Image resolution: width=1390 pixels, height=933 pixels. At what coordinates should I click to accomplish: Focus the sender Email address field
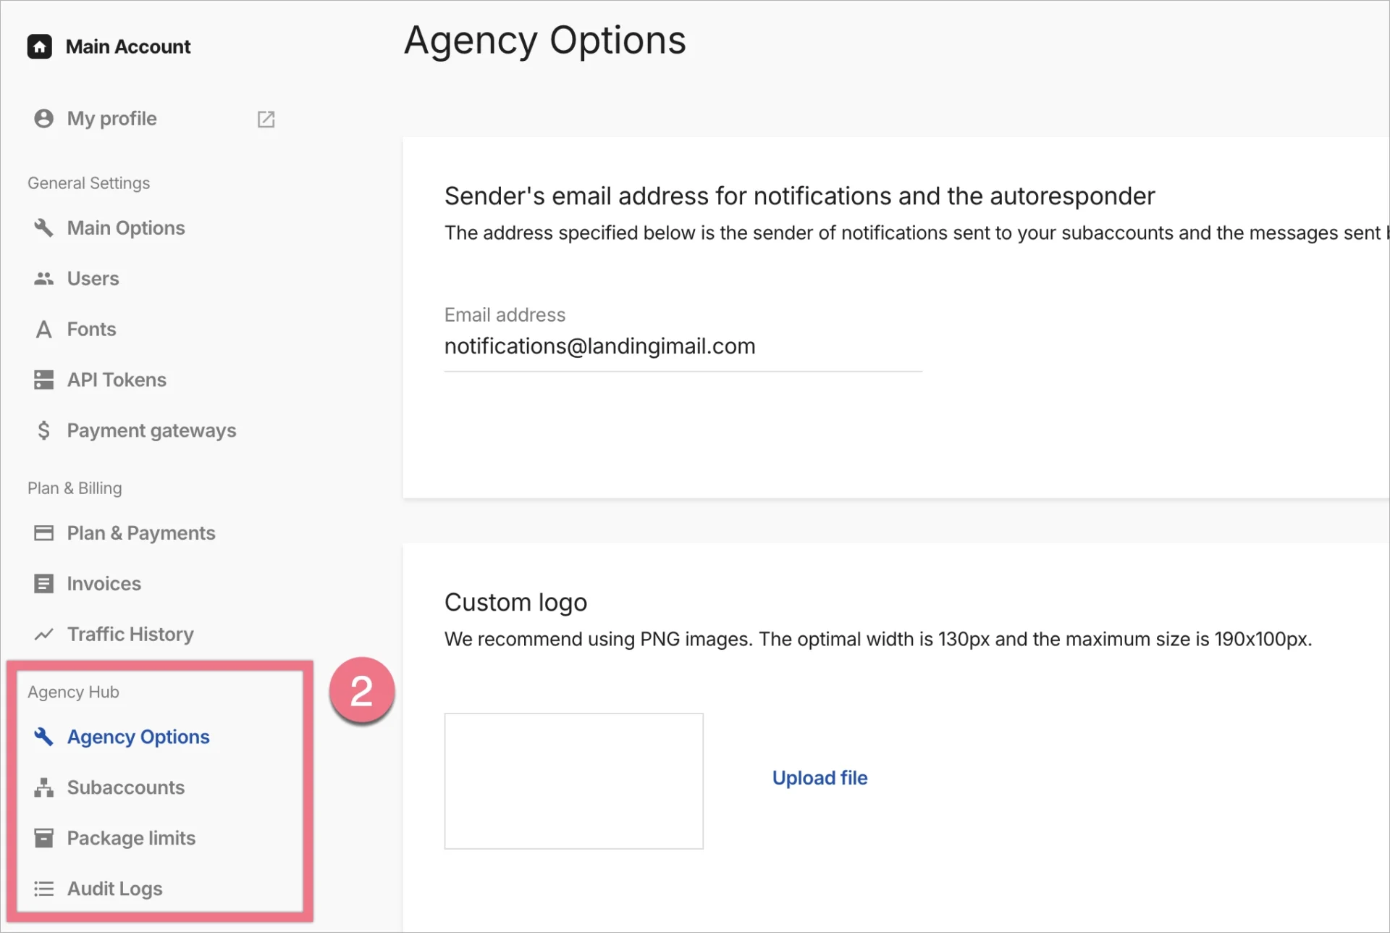(x=683, y=347)
